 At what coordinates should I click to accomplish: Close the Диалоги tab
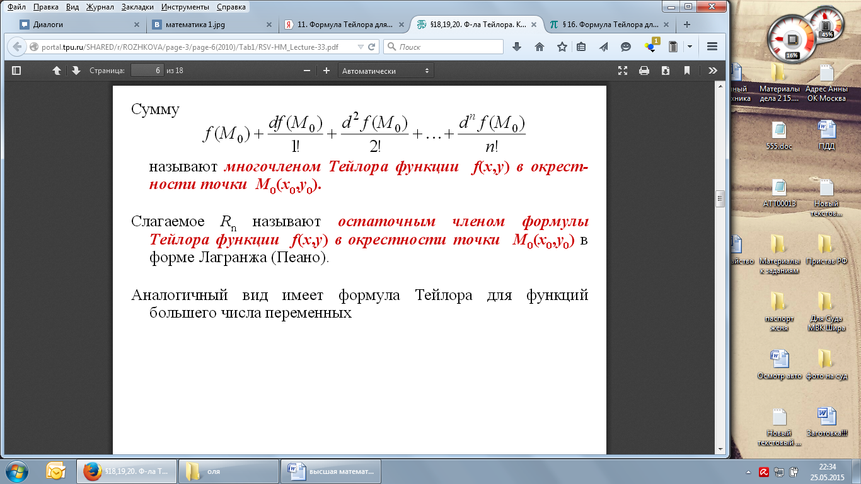coord(137,25)
